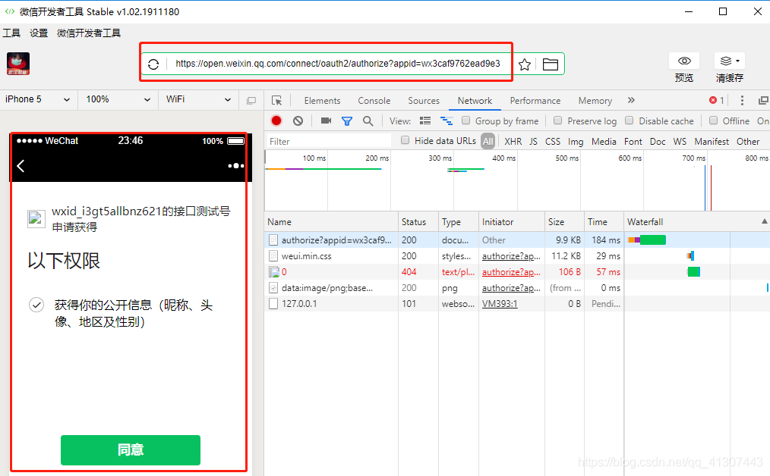
Task: Sort by the Size column header
Action: click(x=564, y=221)
